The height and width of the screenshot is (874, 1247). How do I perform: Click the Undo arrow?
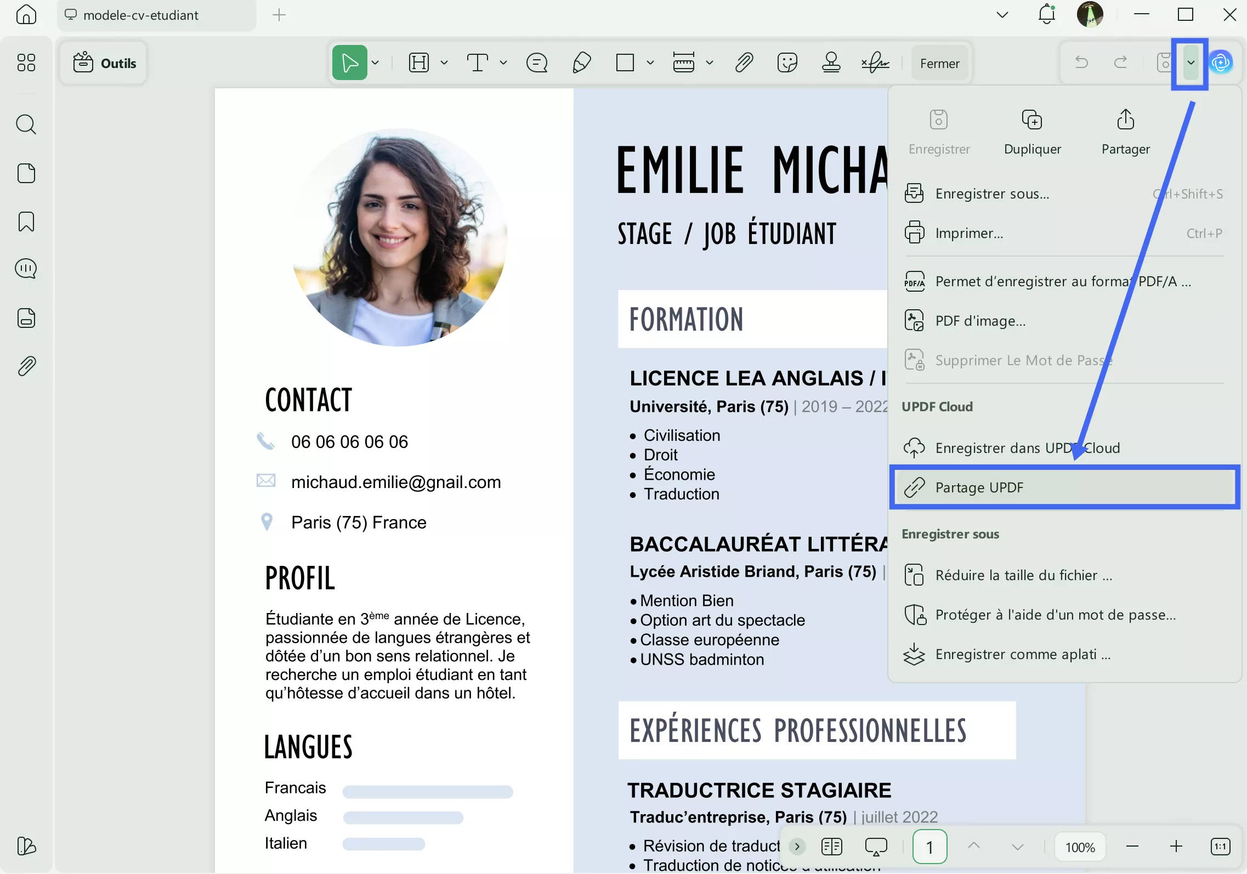coord(1082,63)
